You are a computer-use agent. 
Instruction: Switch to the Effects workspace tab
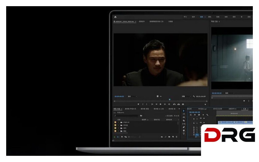click(218, 17)
